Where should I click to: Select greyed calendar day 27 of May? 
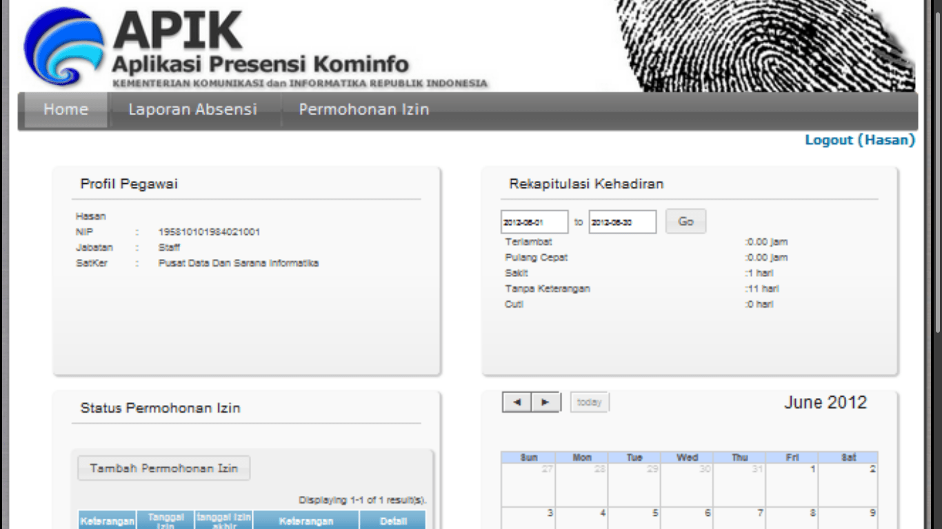(x=528, y=485)
